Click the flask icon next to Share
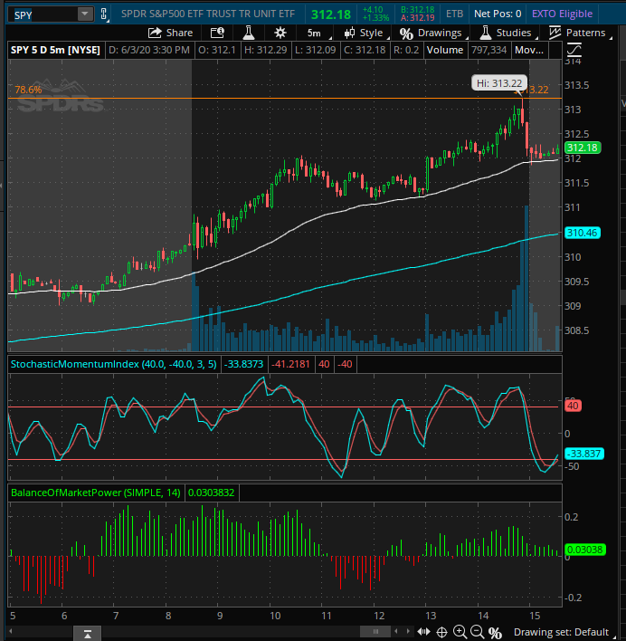This screenshot has height=641, width=626. point(248,33)
